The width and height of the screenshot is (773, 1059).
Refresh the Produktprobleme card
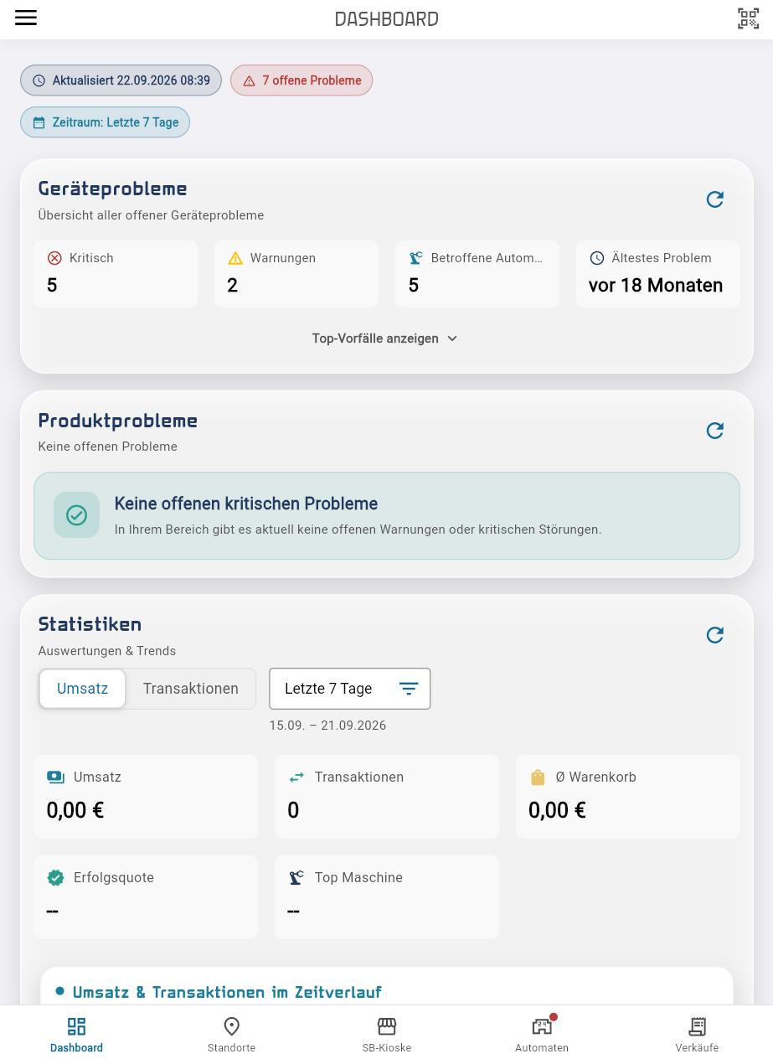tap(714, 431)
